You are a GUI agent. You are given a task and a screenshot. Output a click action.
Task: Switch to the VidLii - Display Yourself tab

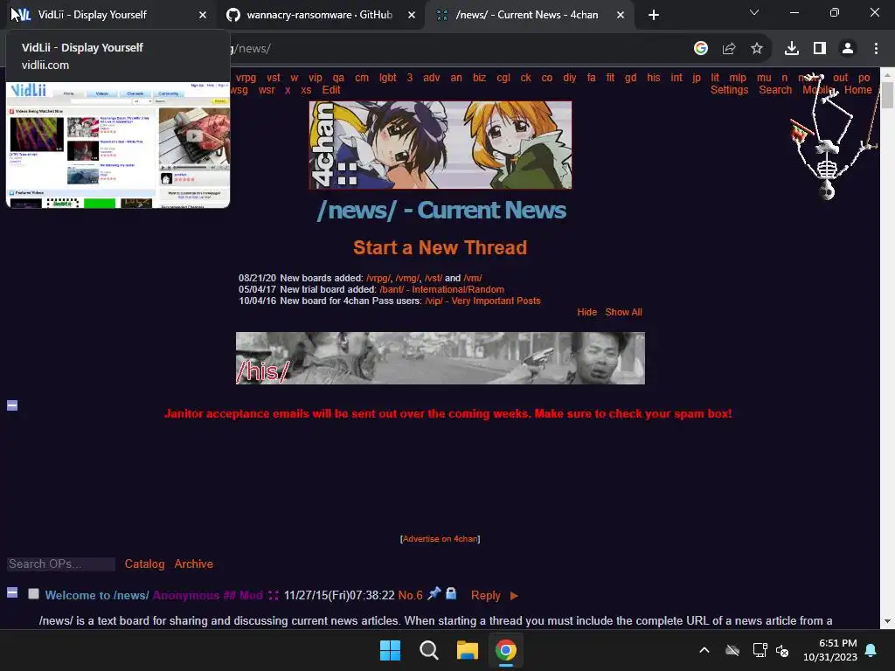point(108,15)
